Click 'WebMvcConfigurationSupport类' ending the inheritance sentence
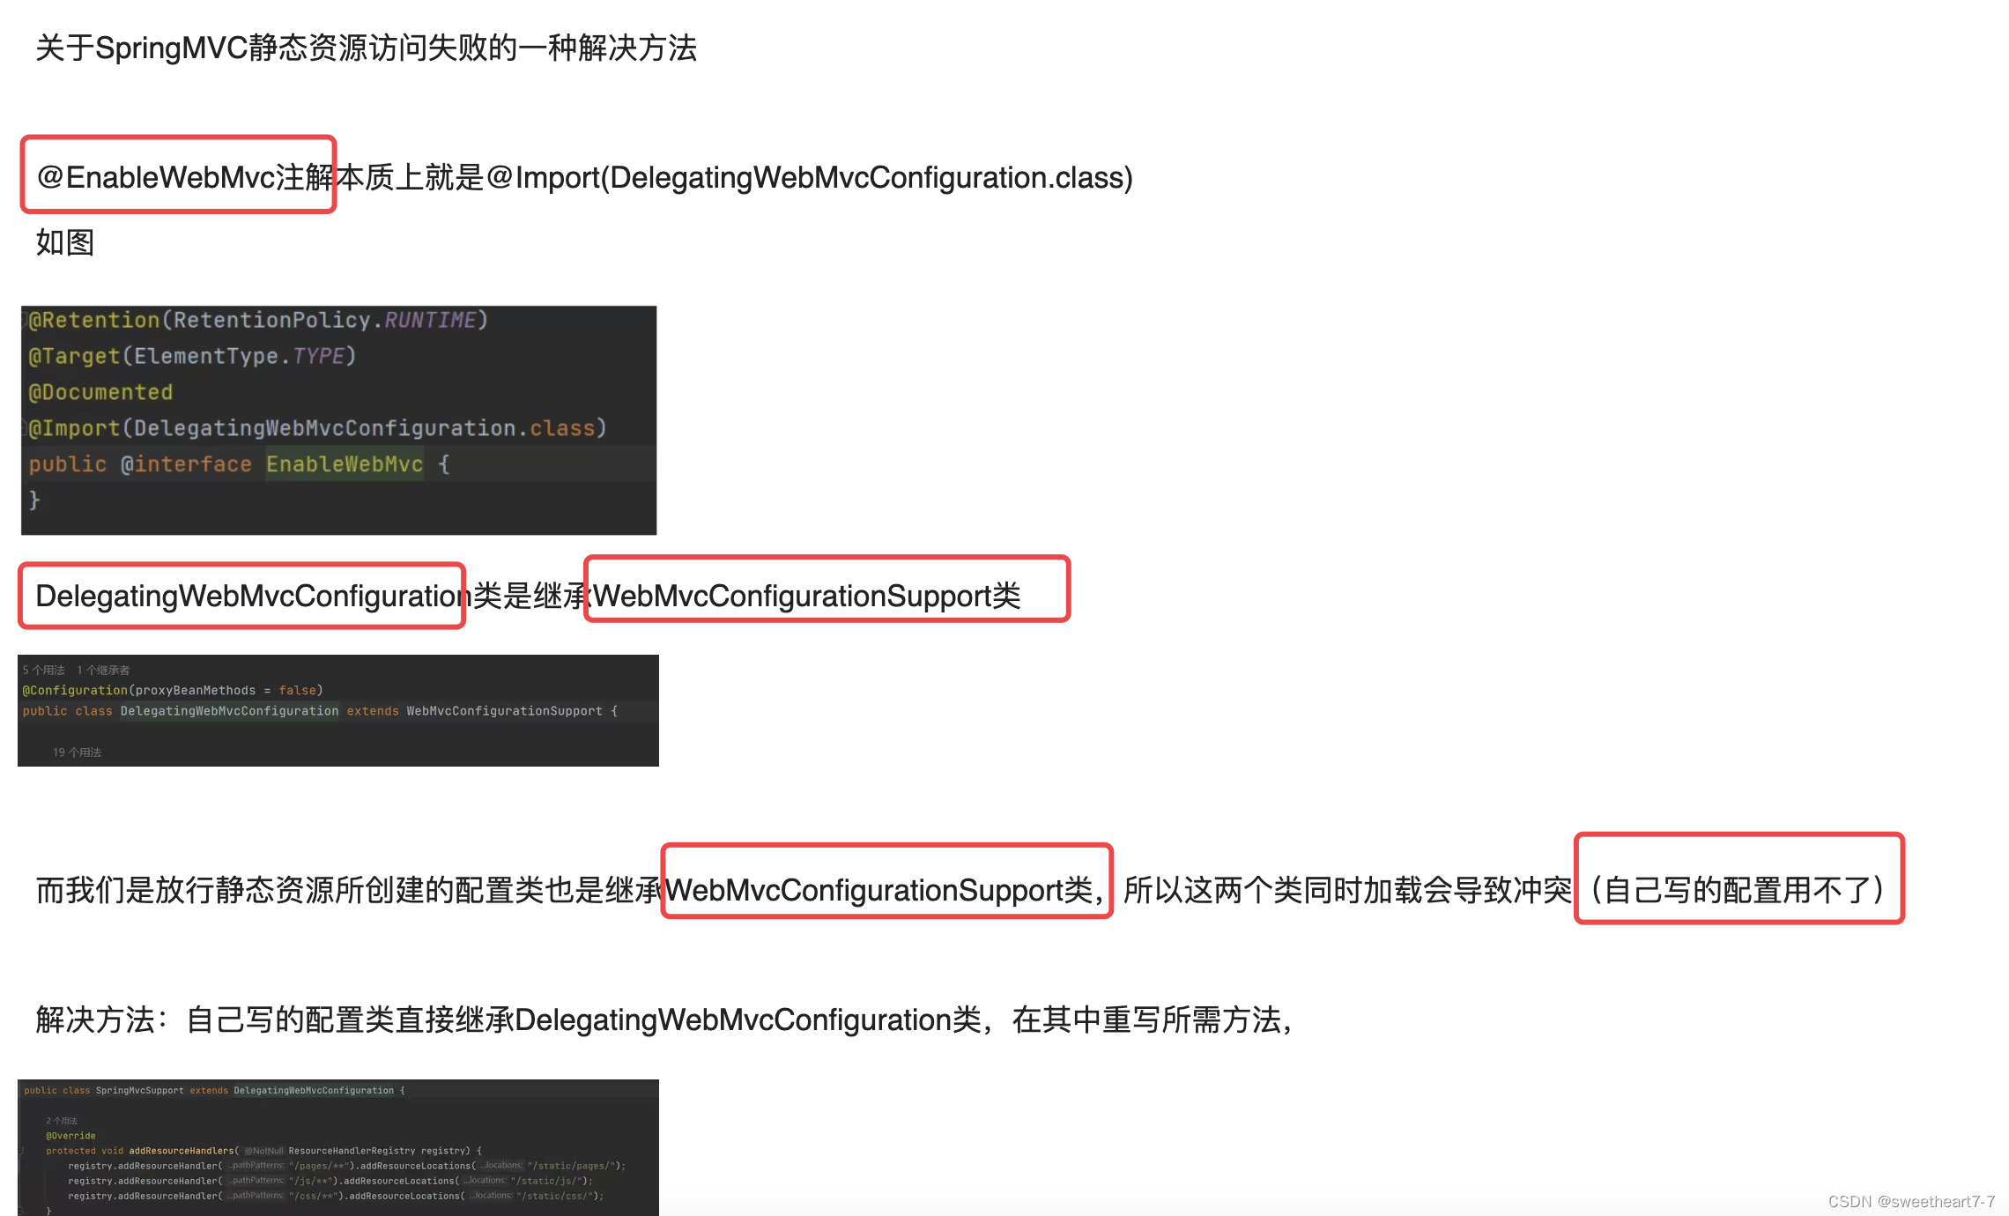 [807, 596]
